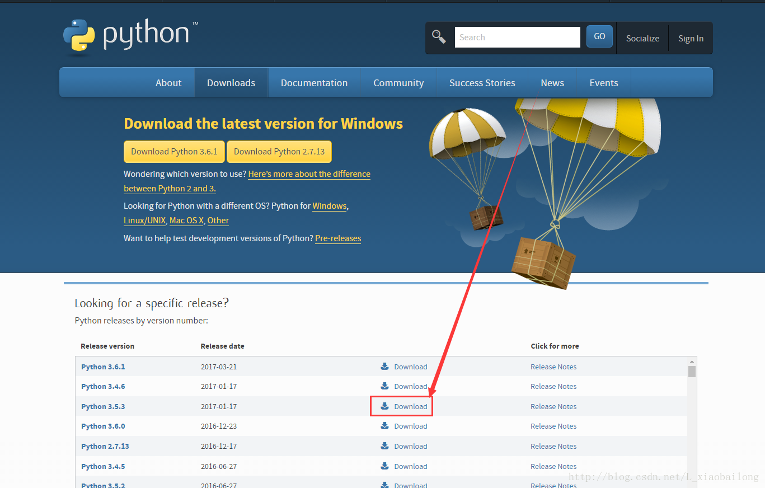Screen dimensions: 765x488
Task: Click Download text for Python 3.6.0
Action: tap(411, 426)
